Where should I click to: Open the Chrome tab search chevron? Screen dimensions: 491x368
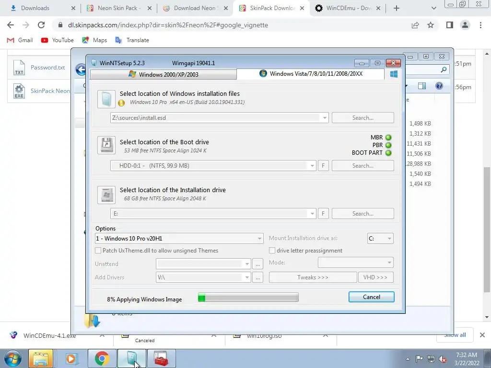pyautogui.click(x=433, y=8)
